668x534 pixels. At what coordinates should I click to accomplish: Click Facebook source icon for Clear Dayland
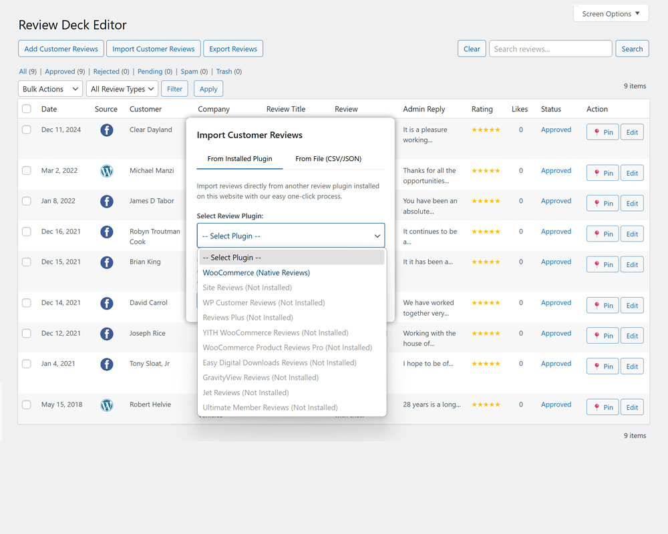pyautogui.click(x=106, y=130)
